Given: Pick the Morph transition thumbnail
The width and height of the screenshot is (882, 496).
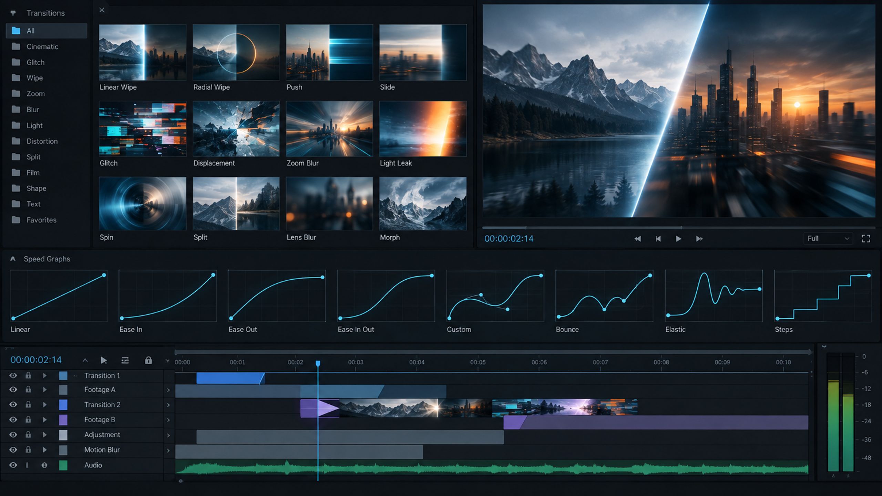Looking at the screenshot, I should (x=423, y=203).
